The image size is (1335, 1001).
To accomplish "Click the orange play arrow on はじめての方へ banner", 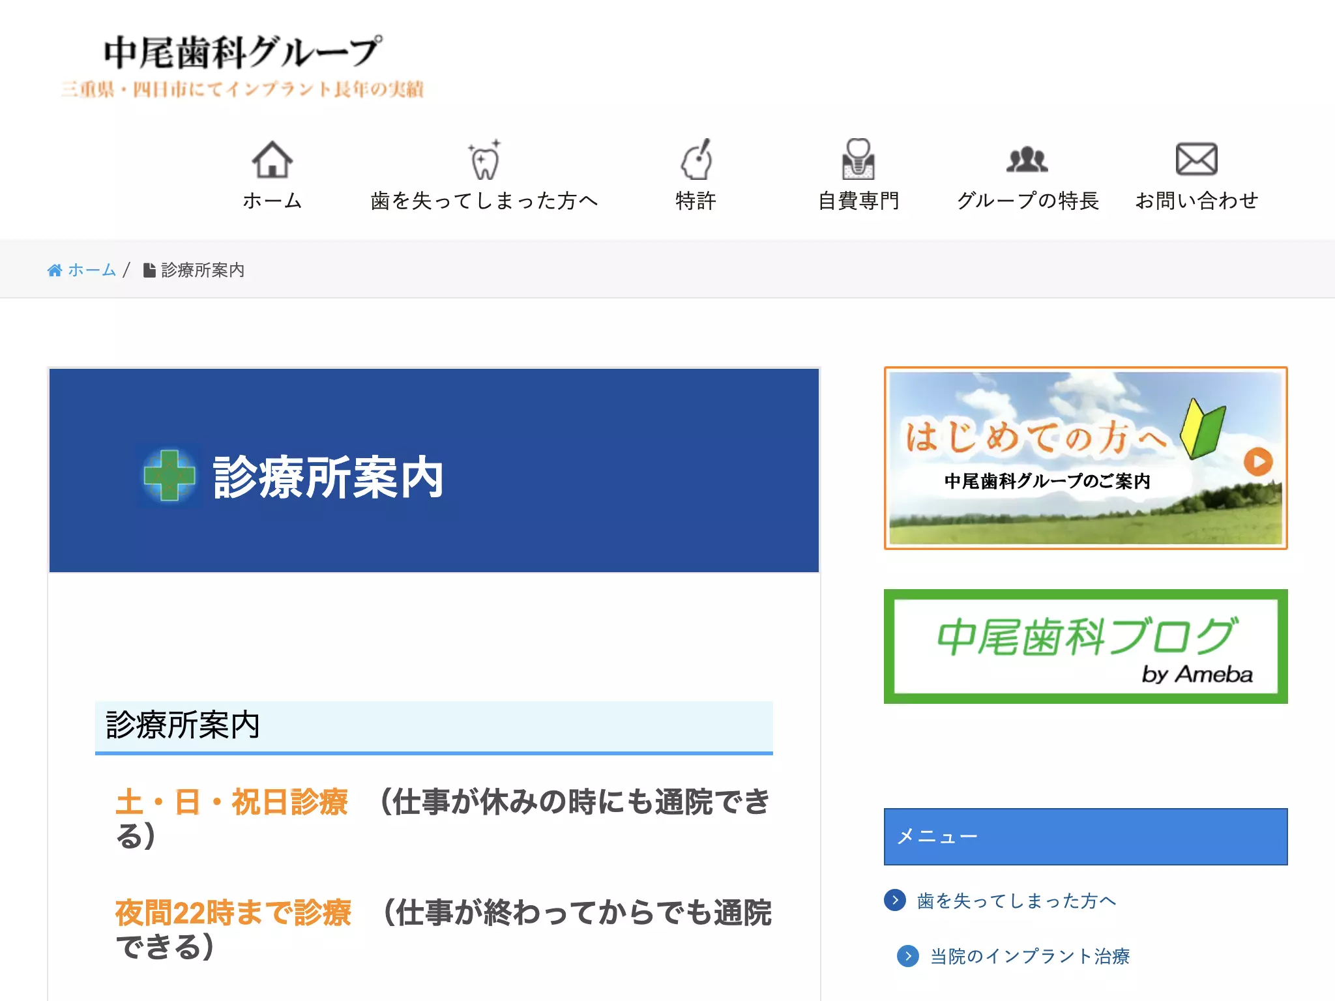I will pyautogui.click(x=1258, y=462).
